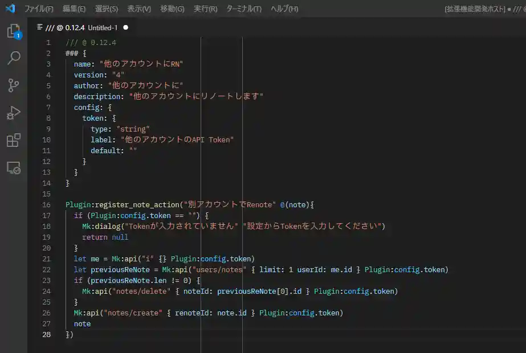Viewport: 526px width, 353px height.
Task: Open the ターミナル menu
Action: [243, 9]
